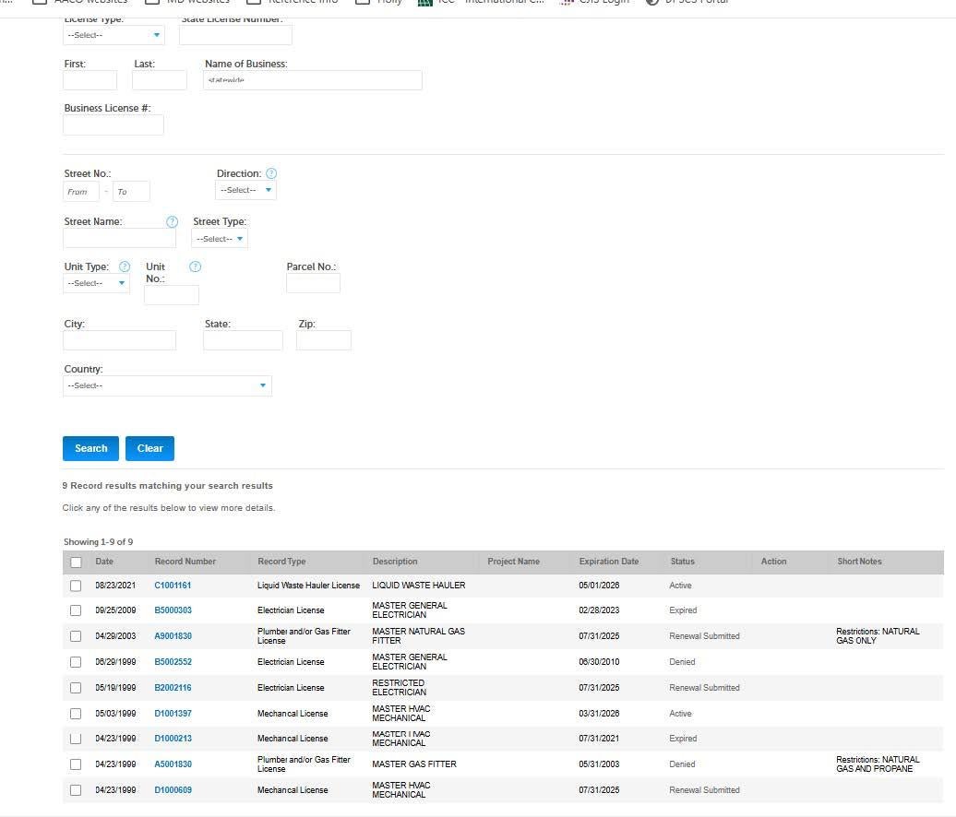
Task: Focus the Last name field
Action: coord(159,80)
